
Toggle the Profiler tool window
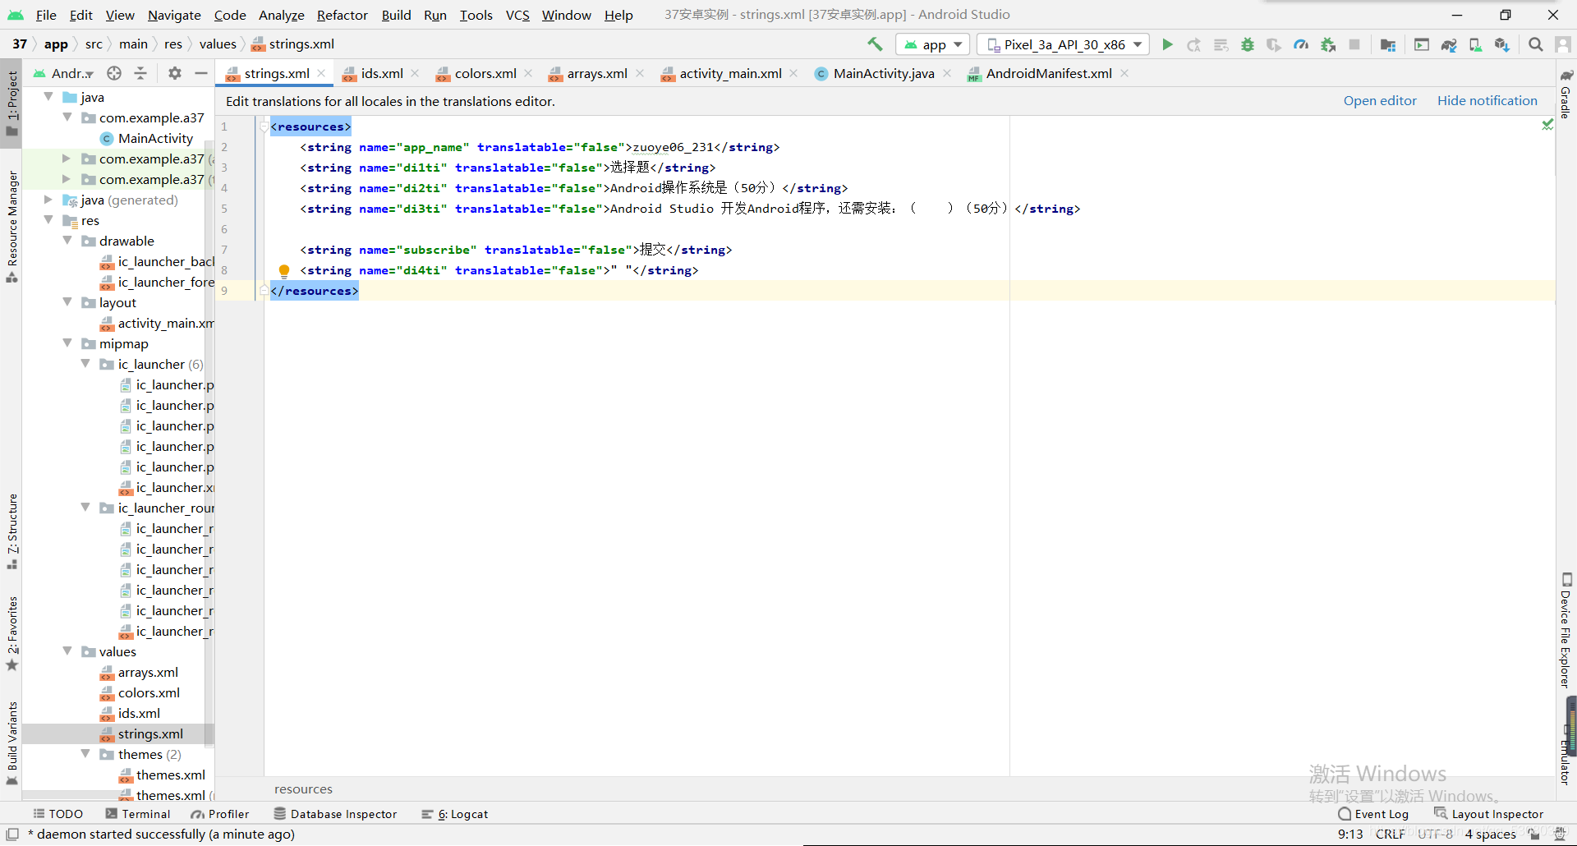coord(219,814)
